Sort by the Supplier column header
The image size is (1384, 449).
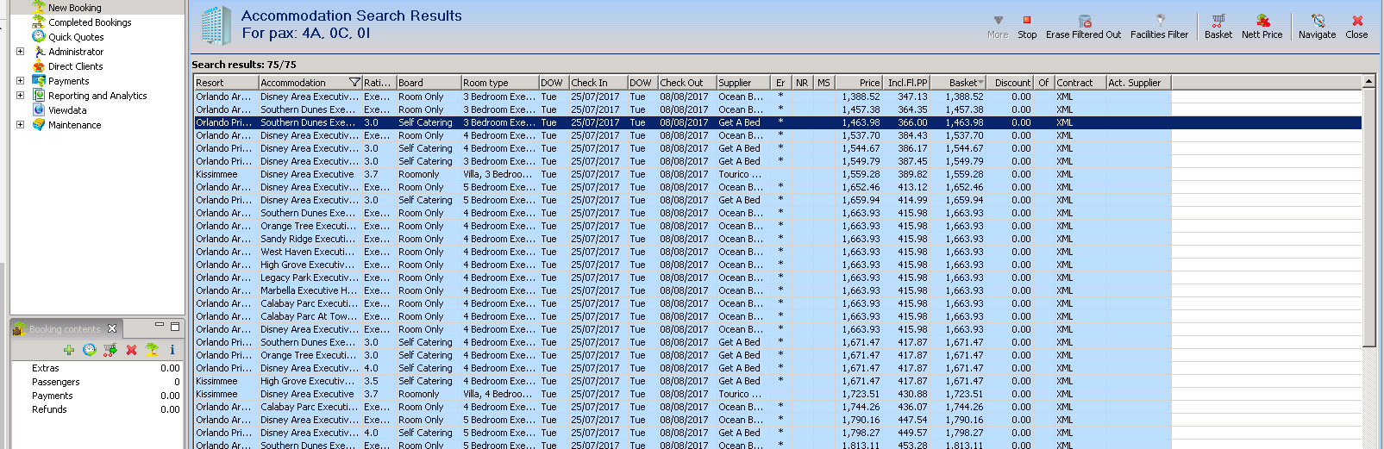[744, 83]
